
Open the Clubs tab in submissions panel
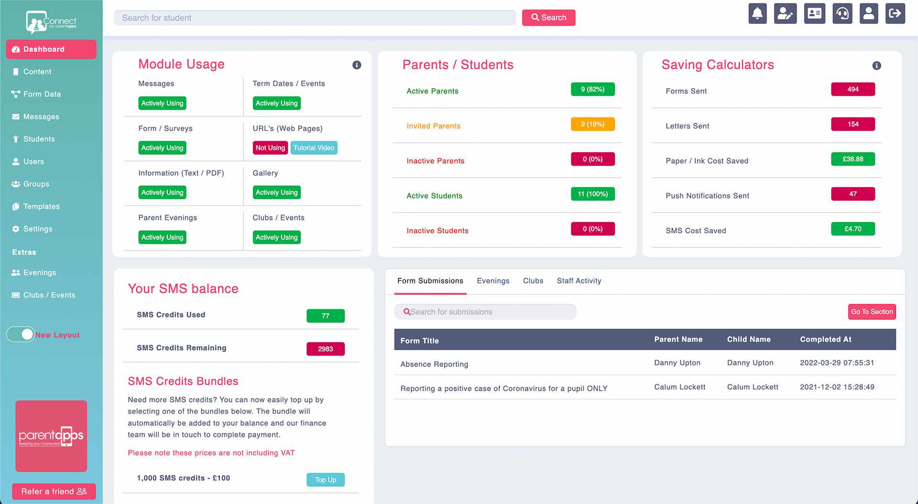click(x=533, y=281)
